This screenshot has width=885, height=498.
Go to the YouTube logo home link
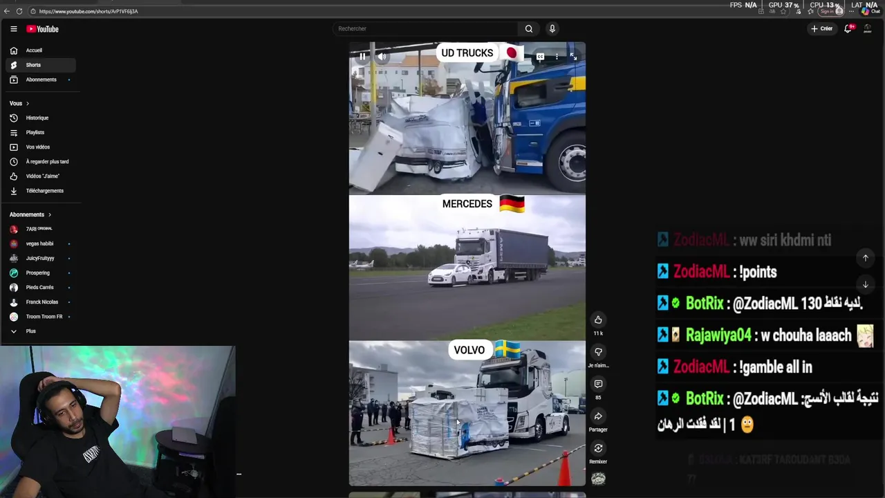(43, 29)
